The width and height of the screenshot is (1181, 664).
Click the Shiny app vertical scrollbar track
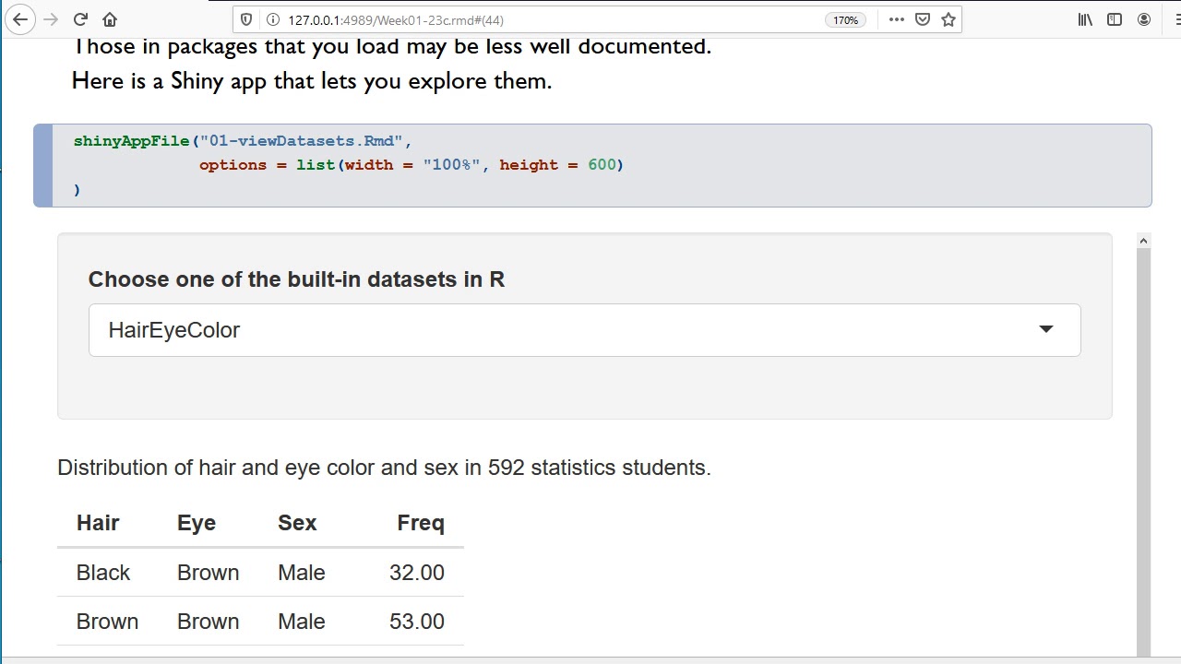[x=1143, y=443]
